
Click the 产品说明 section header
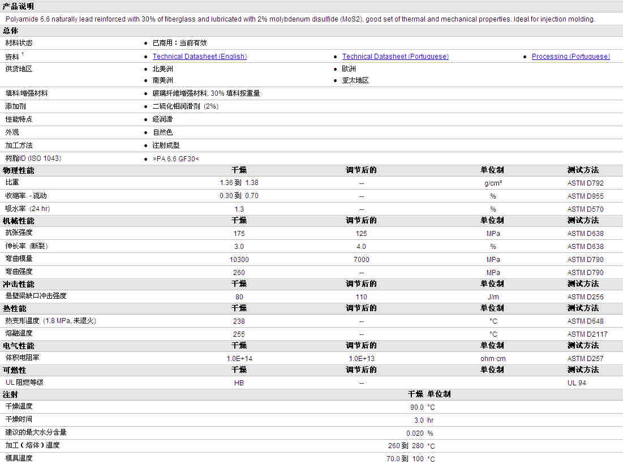[x=18, y=6]
